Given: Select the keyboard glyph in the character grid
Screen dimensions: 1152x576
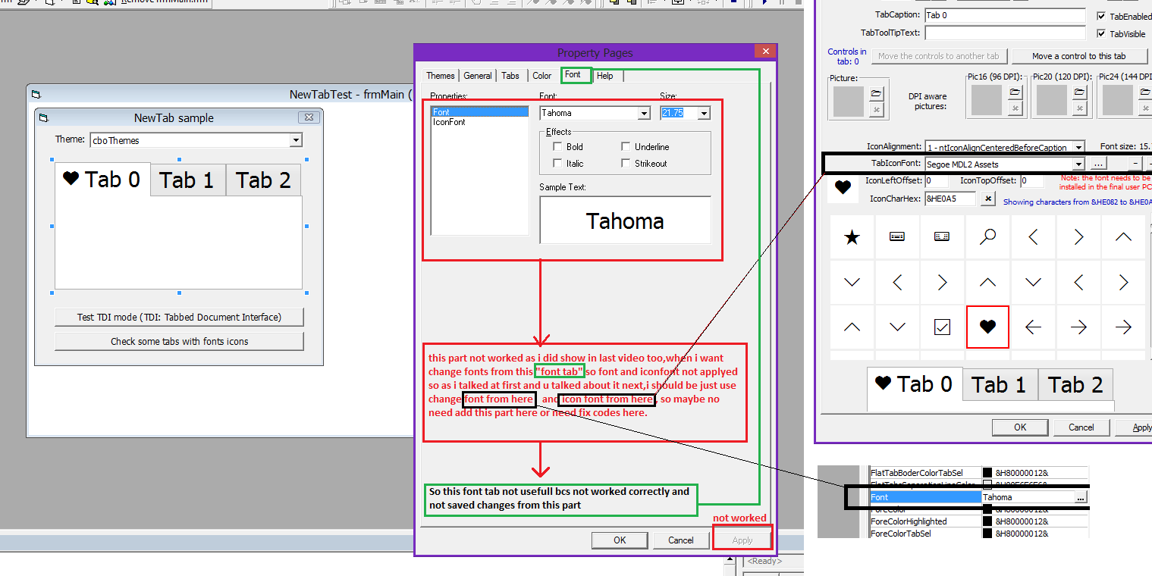Looking at the screenshot, I should [896, 236].
